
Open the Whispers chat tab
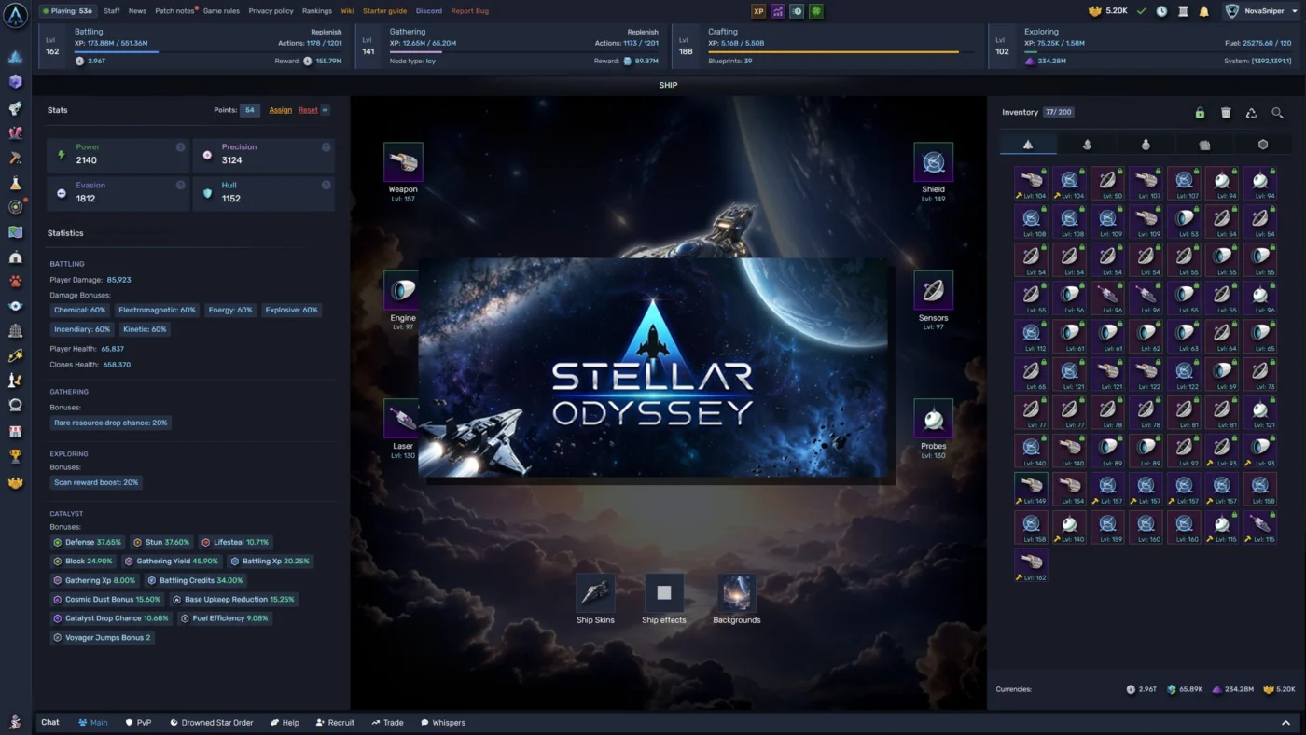click(442, 723)
